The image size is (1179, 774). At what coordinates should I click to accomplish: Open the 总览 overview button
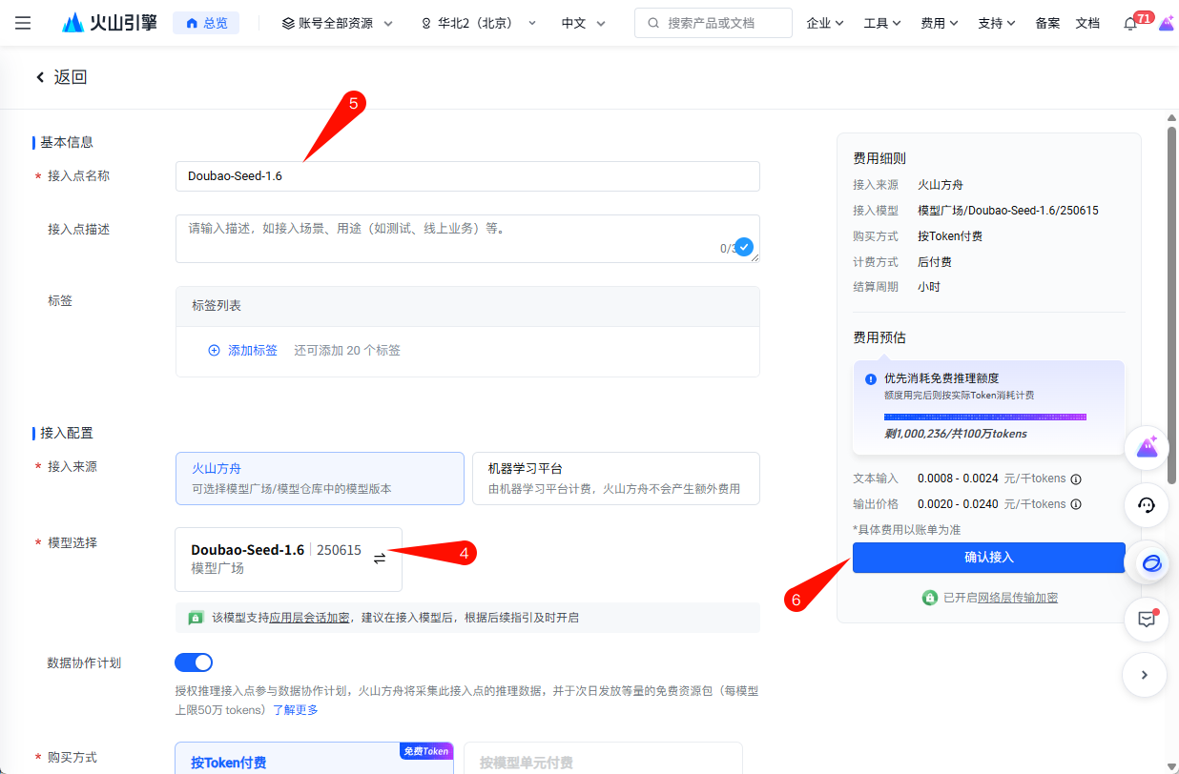point(206,23)
